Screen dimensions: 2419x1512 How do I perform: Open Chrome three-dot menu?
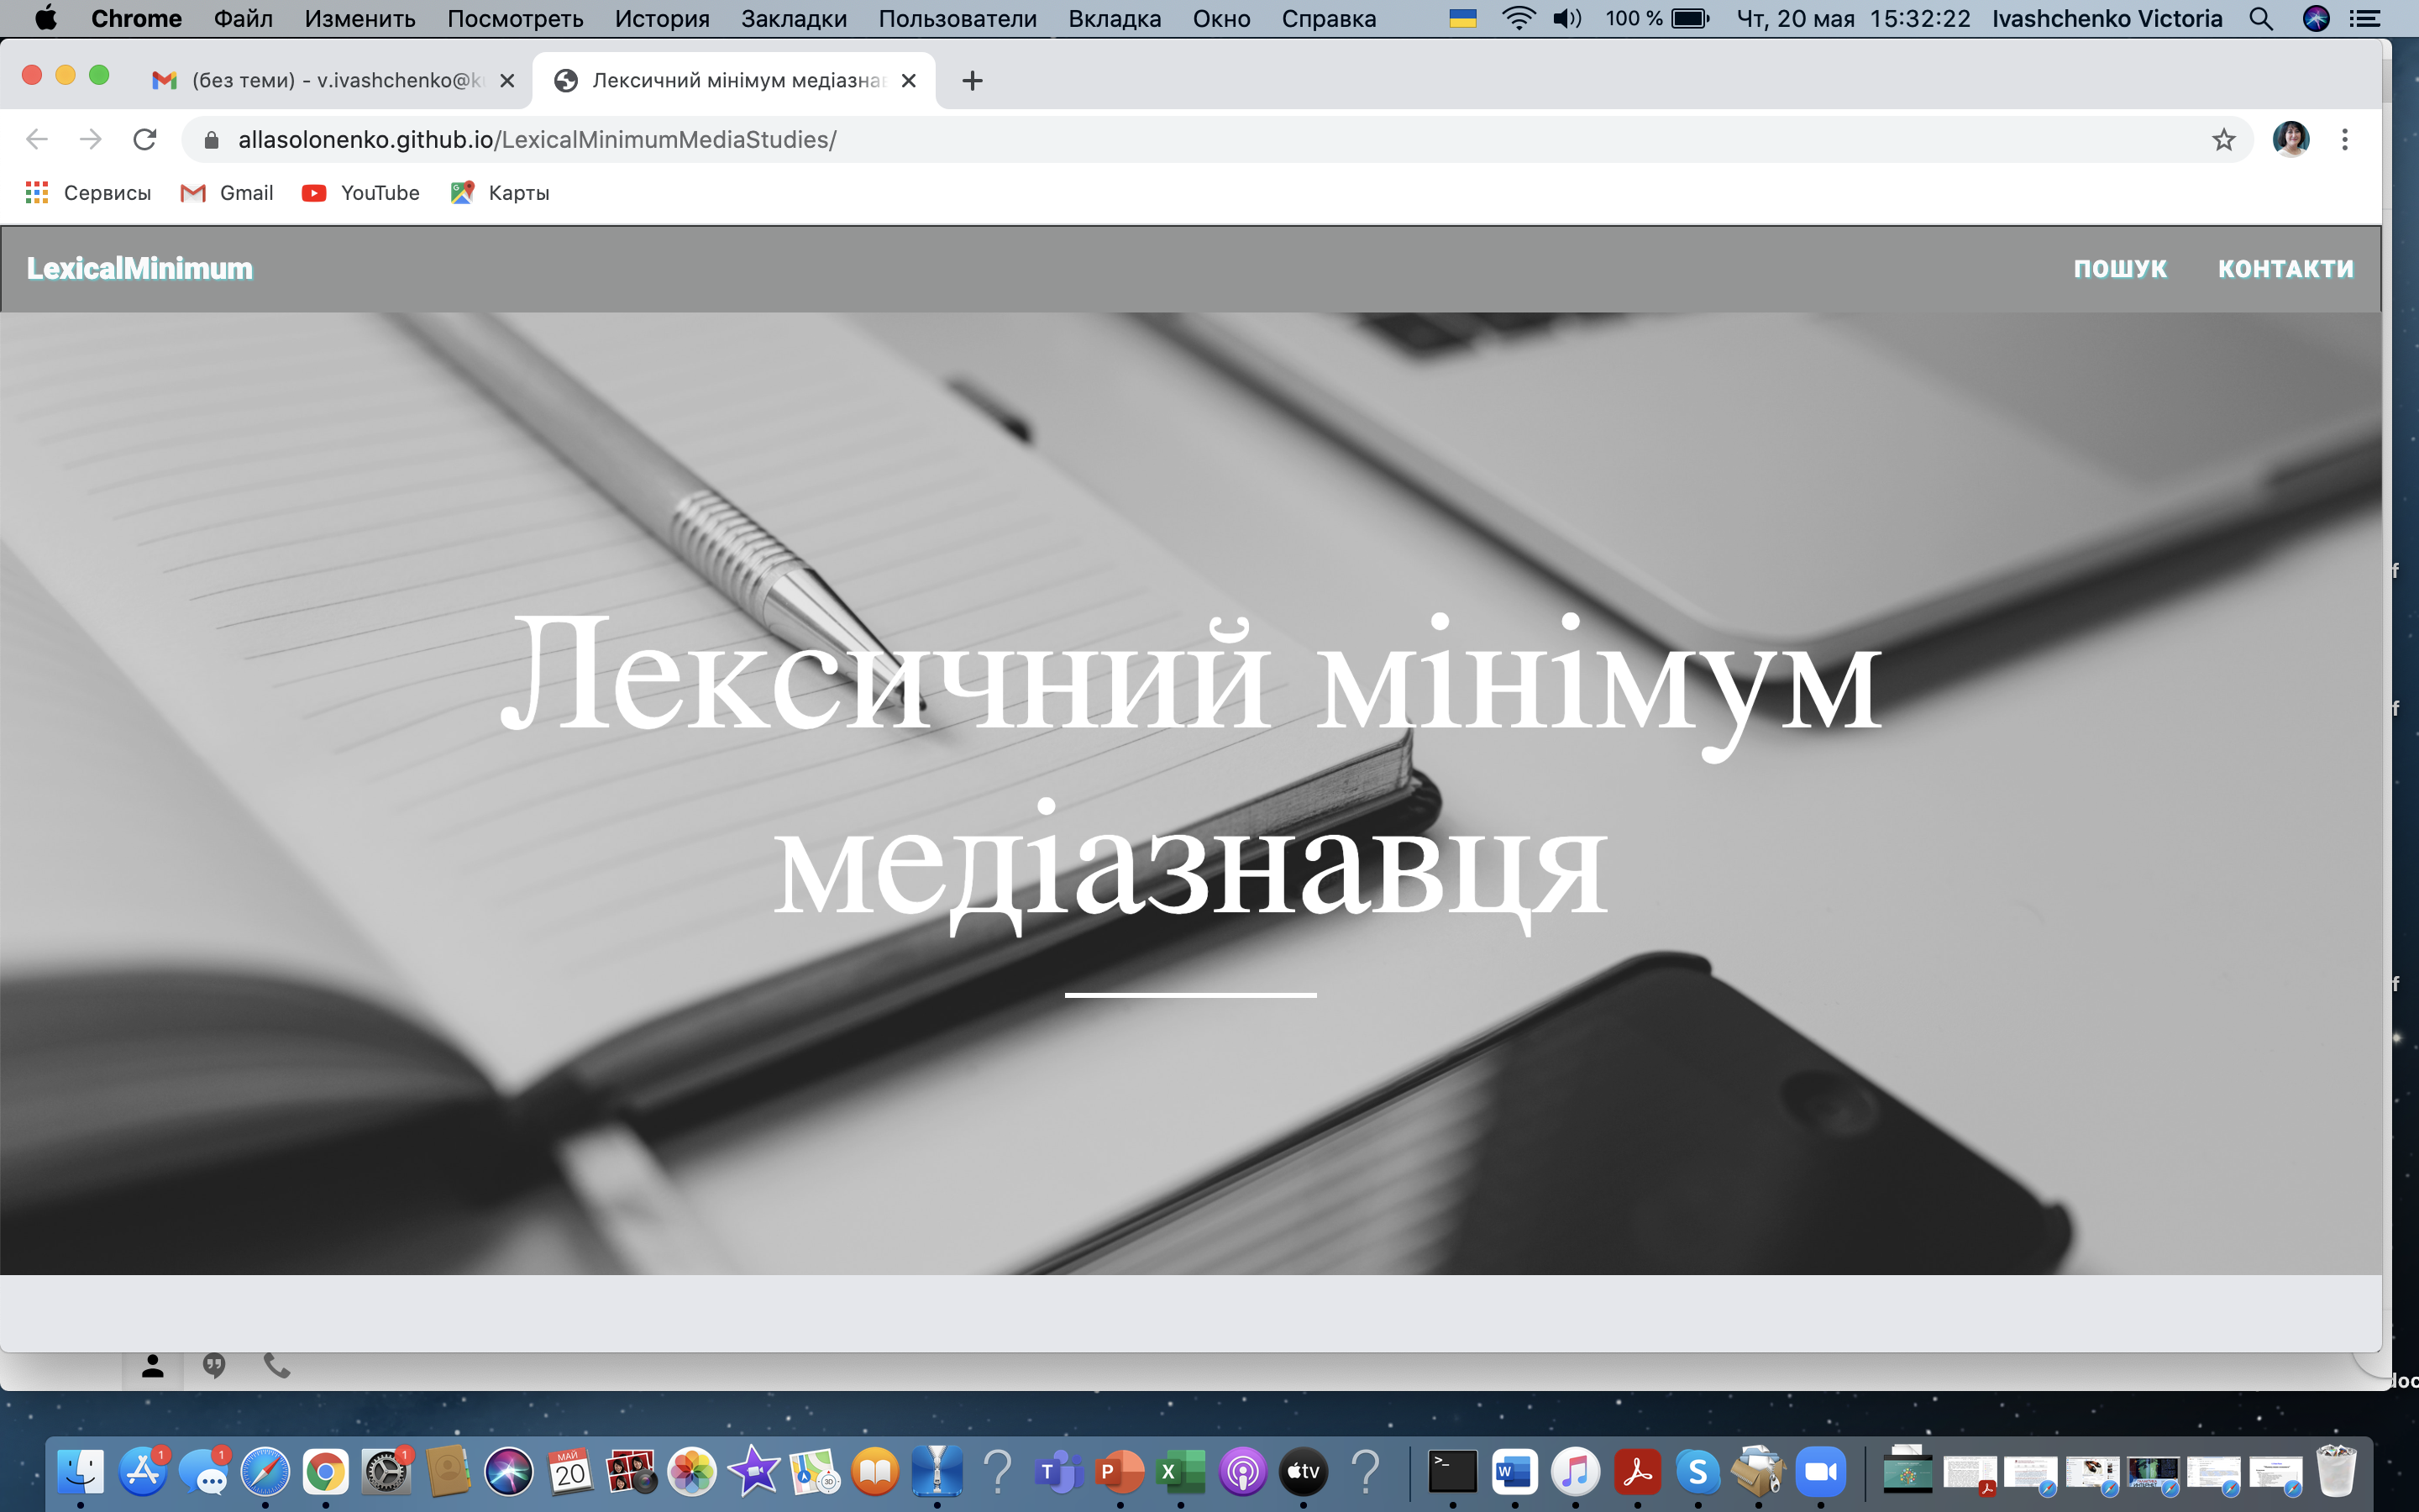pos(2344,139)
